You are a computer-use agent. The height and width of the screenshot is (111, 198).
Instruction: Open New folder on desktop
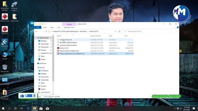[x=15, y=18]
